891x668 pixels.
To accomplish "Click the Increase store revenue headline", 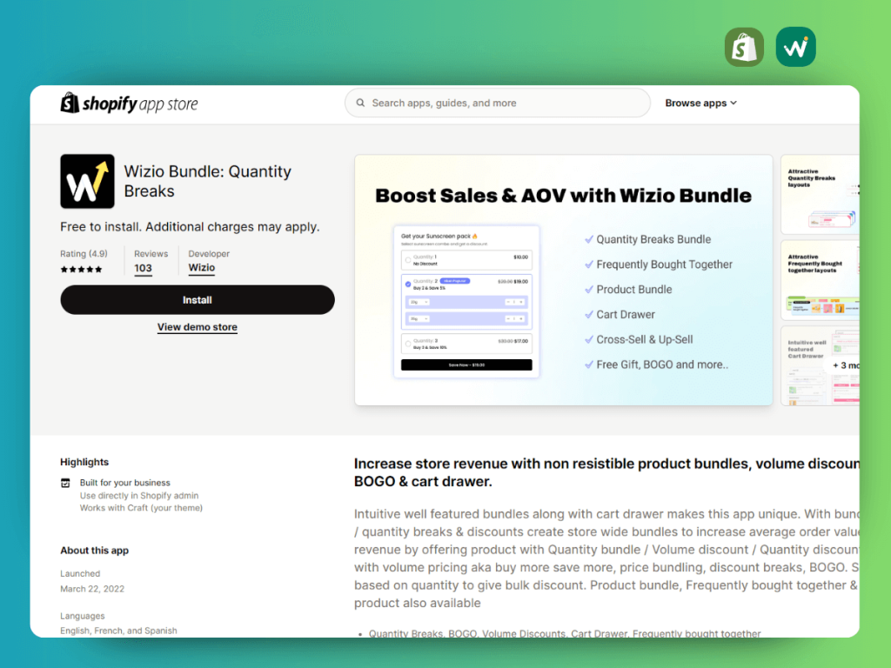I will pos(606,472).
